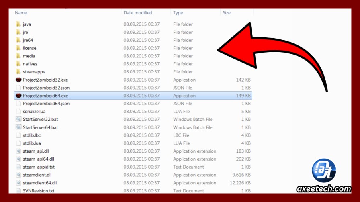Click the stdlib.lua file icon
Screen dimensions: 360x202
coord(18,143)
